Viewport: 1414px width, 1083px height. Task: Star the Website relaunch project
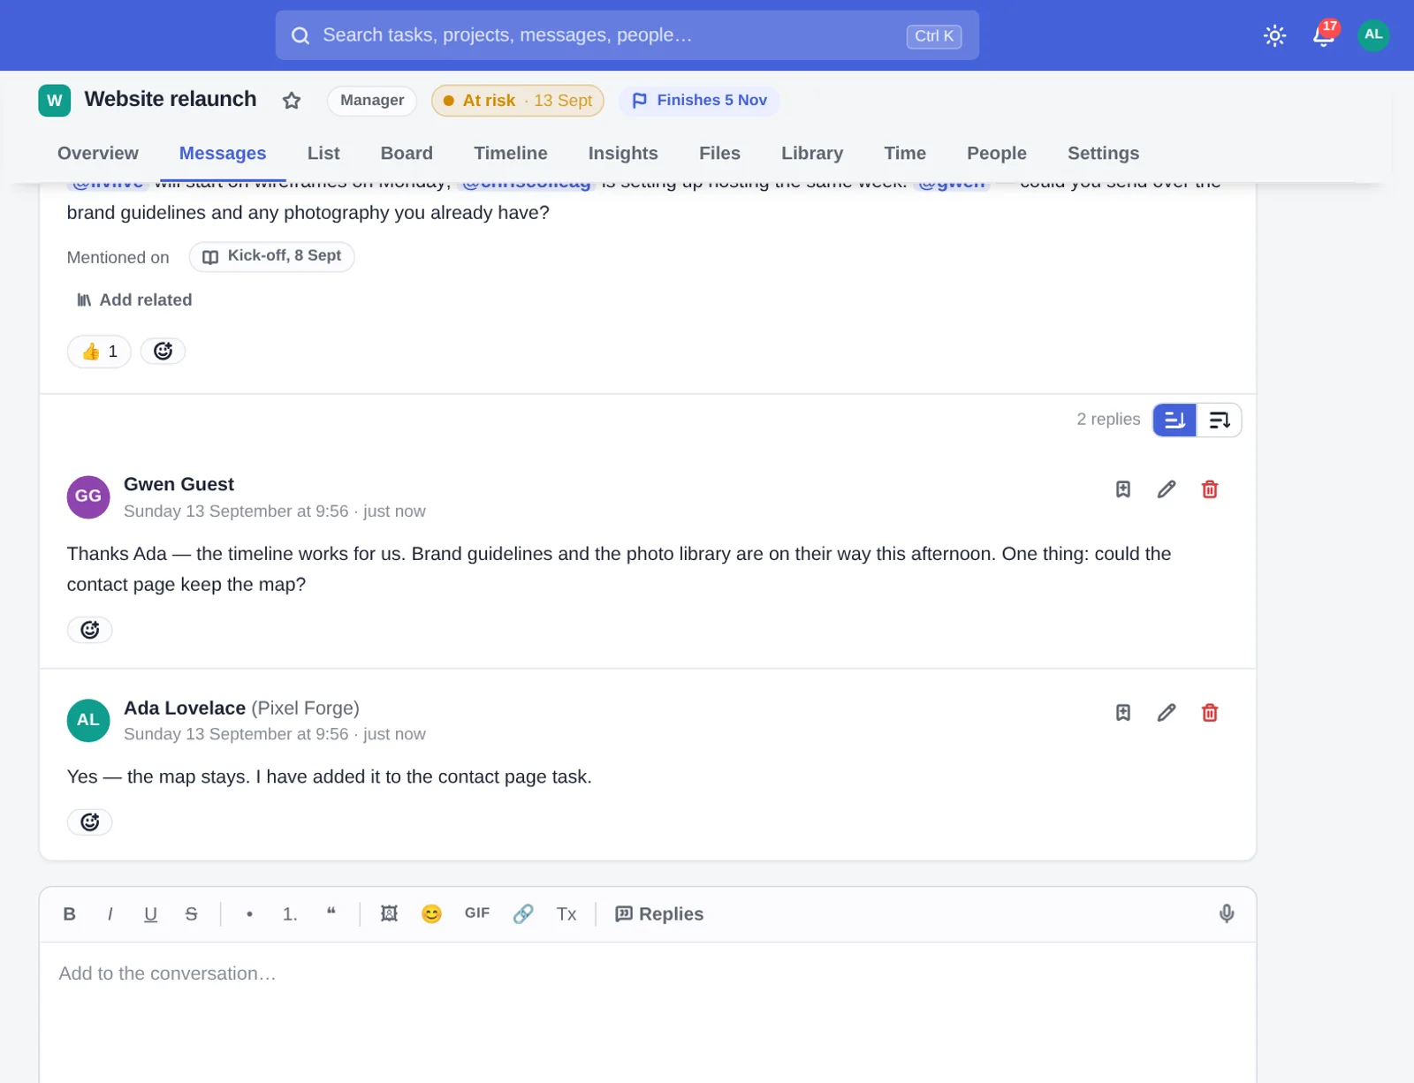click(x=292, y=101)
